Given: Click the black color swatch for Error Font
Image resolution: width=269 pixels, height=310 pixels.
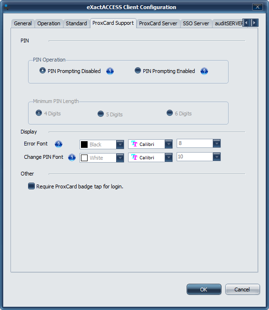Looking at the screenshot, I should pos(84,145).
